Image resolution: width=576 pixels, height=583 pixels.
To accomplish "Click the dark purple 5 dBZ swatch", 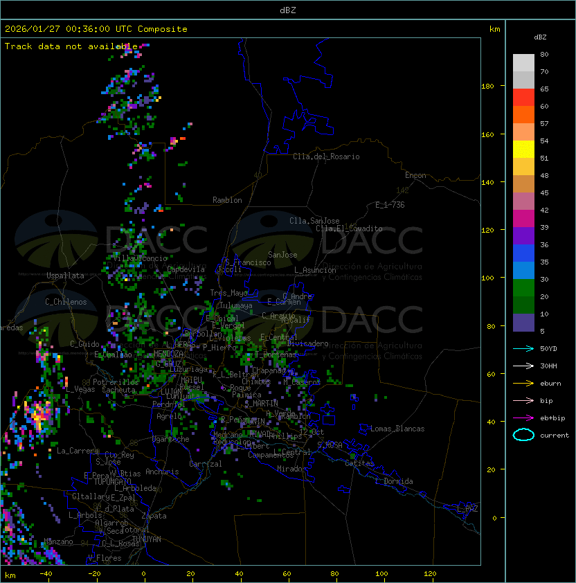I will coord(523,323).
